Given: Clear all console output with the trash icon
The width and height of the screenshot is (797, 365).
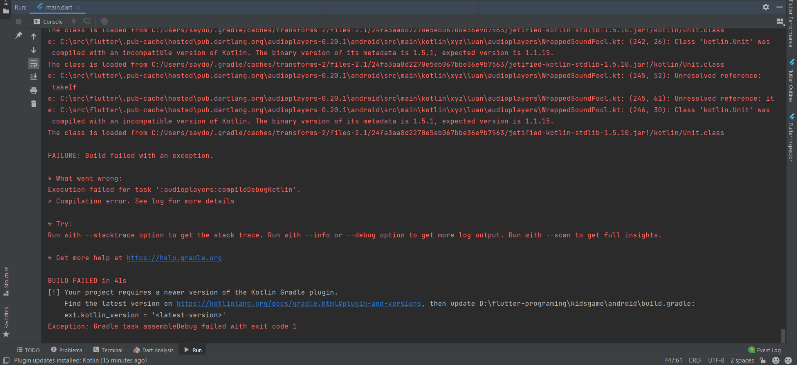Looking at the screenshot, I should (34, 104).
